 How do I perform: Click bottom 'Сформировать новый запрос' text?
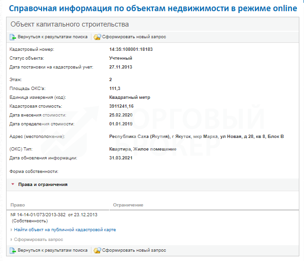click(134, 250)
